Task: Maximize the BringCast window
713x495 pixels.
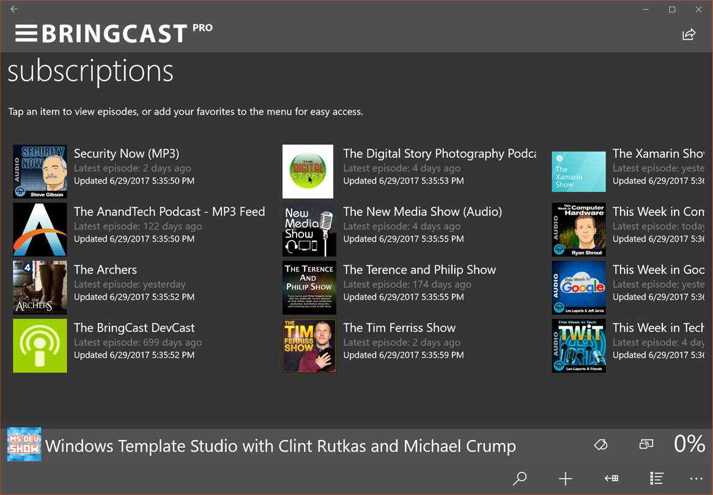Action: click(x=672, y=9)
